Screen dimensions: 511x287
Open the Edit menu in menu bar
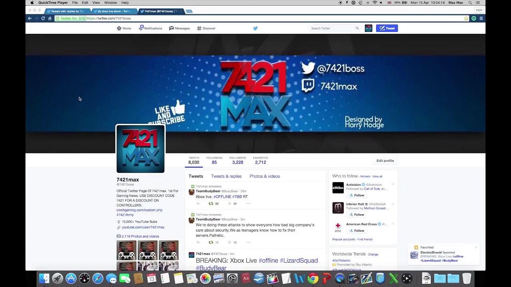click(85, 3)
